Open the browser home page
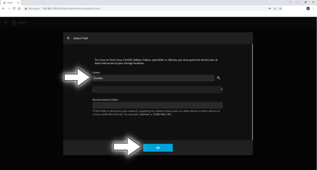 point(19,8)
